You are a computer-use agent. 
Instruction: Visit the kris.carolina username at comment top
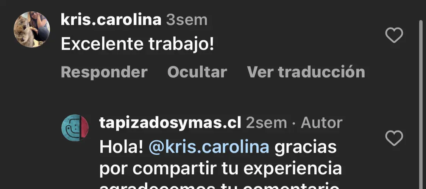pyautogui.click(x=111, y=20)
